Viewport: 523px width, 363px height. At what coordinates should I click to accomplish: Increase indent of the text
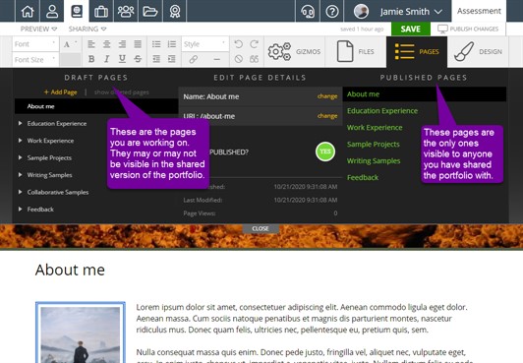click(172, 59)
